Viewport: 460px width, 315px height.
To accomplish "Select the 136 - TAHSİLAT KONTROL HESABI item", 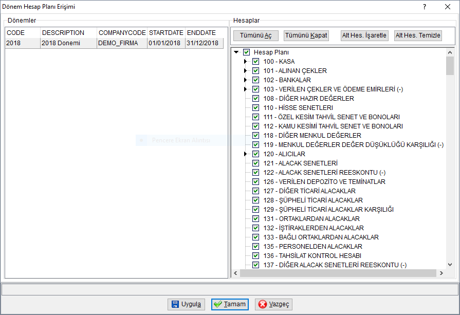I will pos(312,256).
